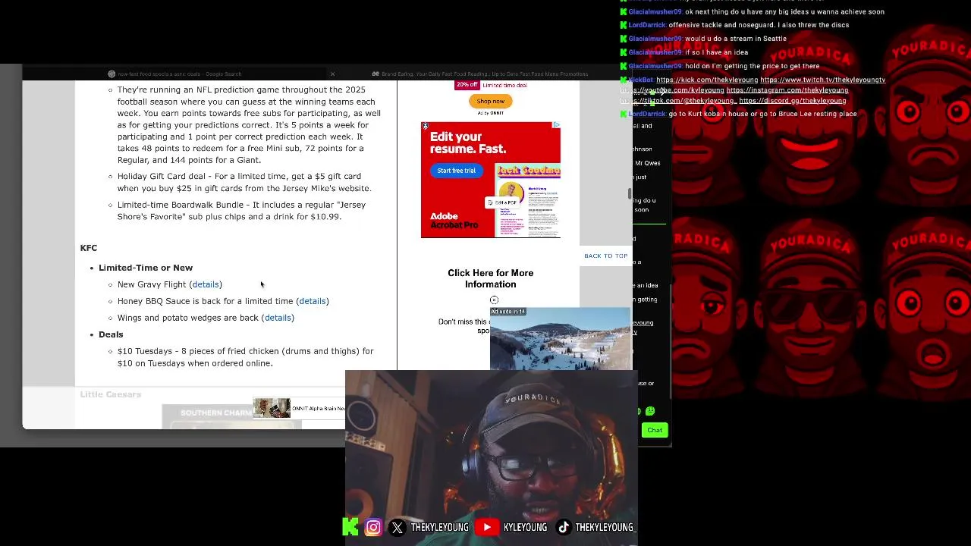Open twitch.tv/thekyleyoungtv link in chat

coord(822,80)
